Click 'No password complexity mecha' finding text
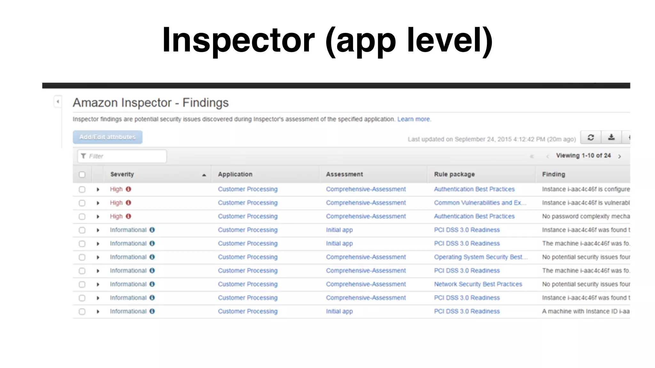This screenshot has width=655, height=368. 586,216
